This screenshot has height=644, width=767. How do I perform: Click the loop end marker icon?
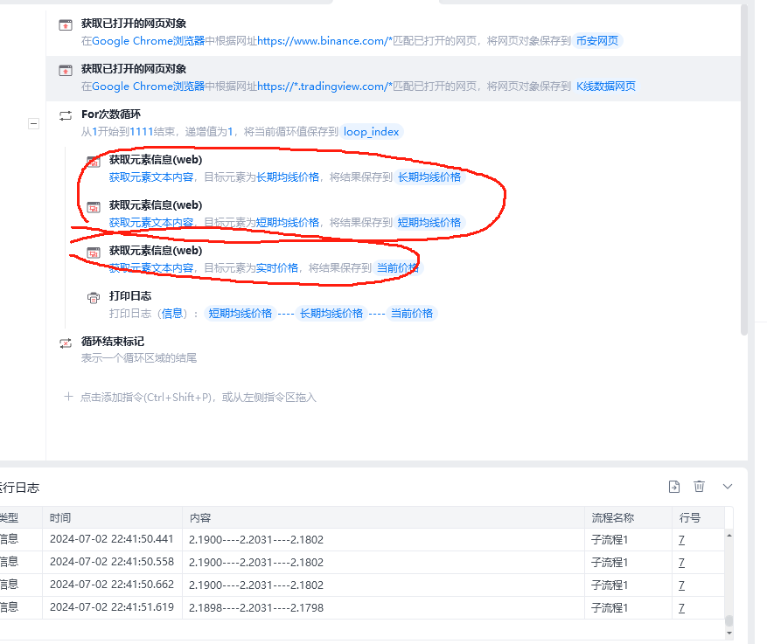pos(66,343)
